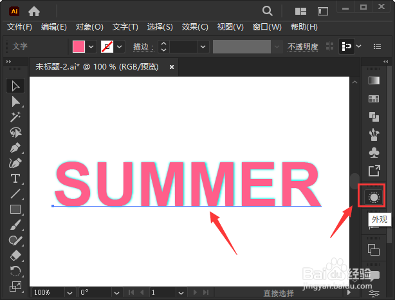The image size is (395, 300).
Task: Select the Scale tool
Action: pos(15,286)
